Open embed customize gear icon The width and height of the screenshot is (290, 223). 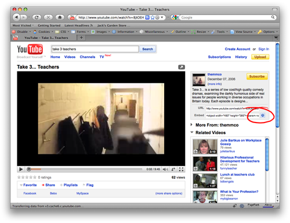click(263, 116)
